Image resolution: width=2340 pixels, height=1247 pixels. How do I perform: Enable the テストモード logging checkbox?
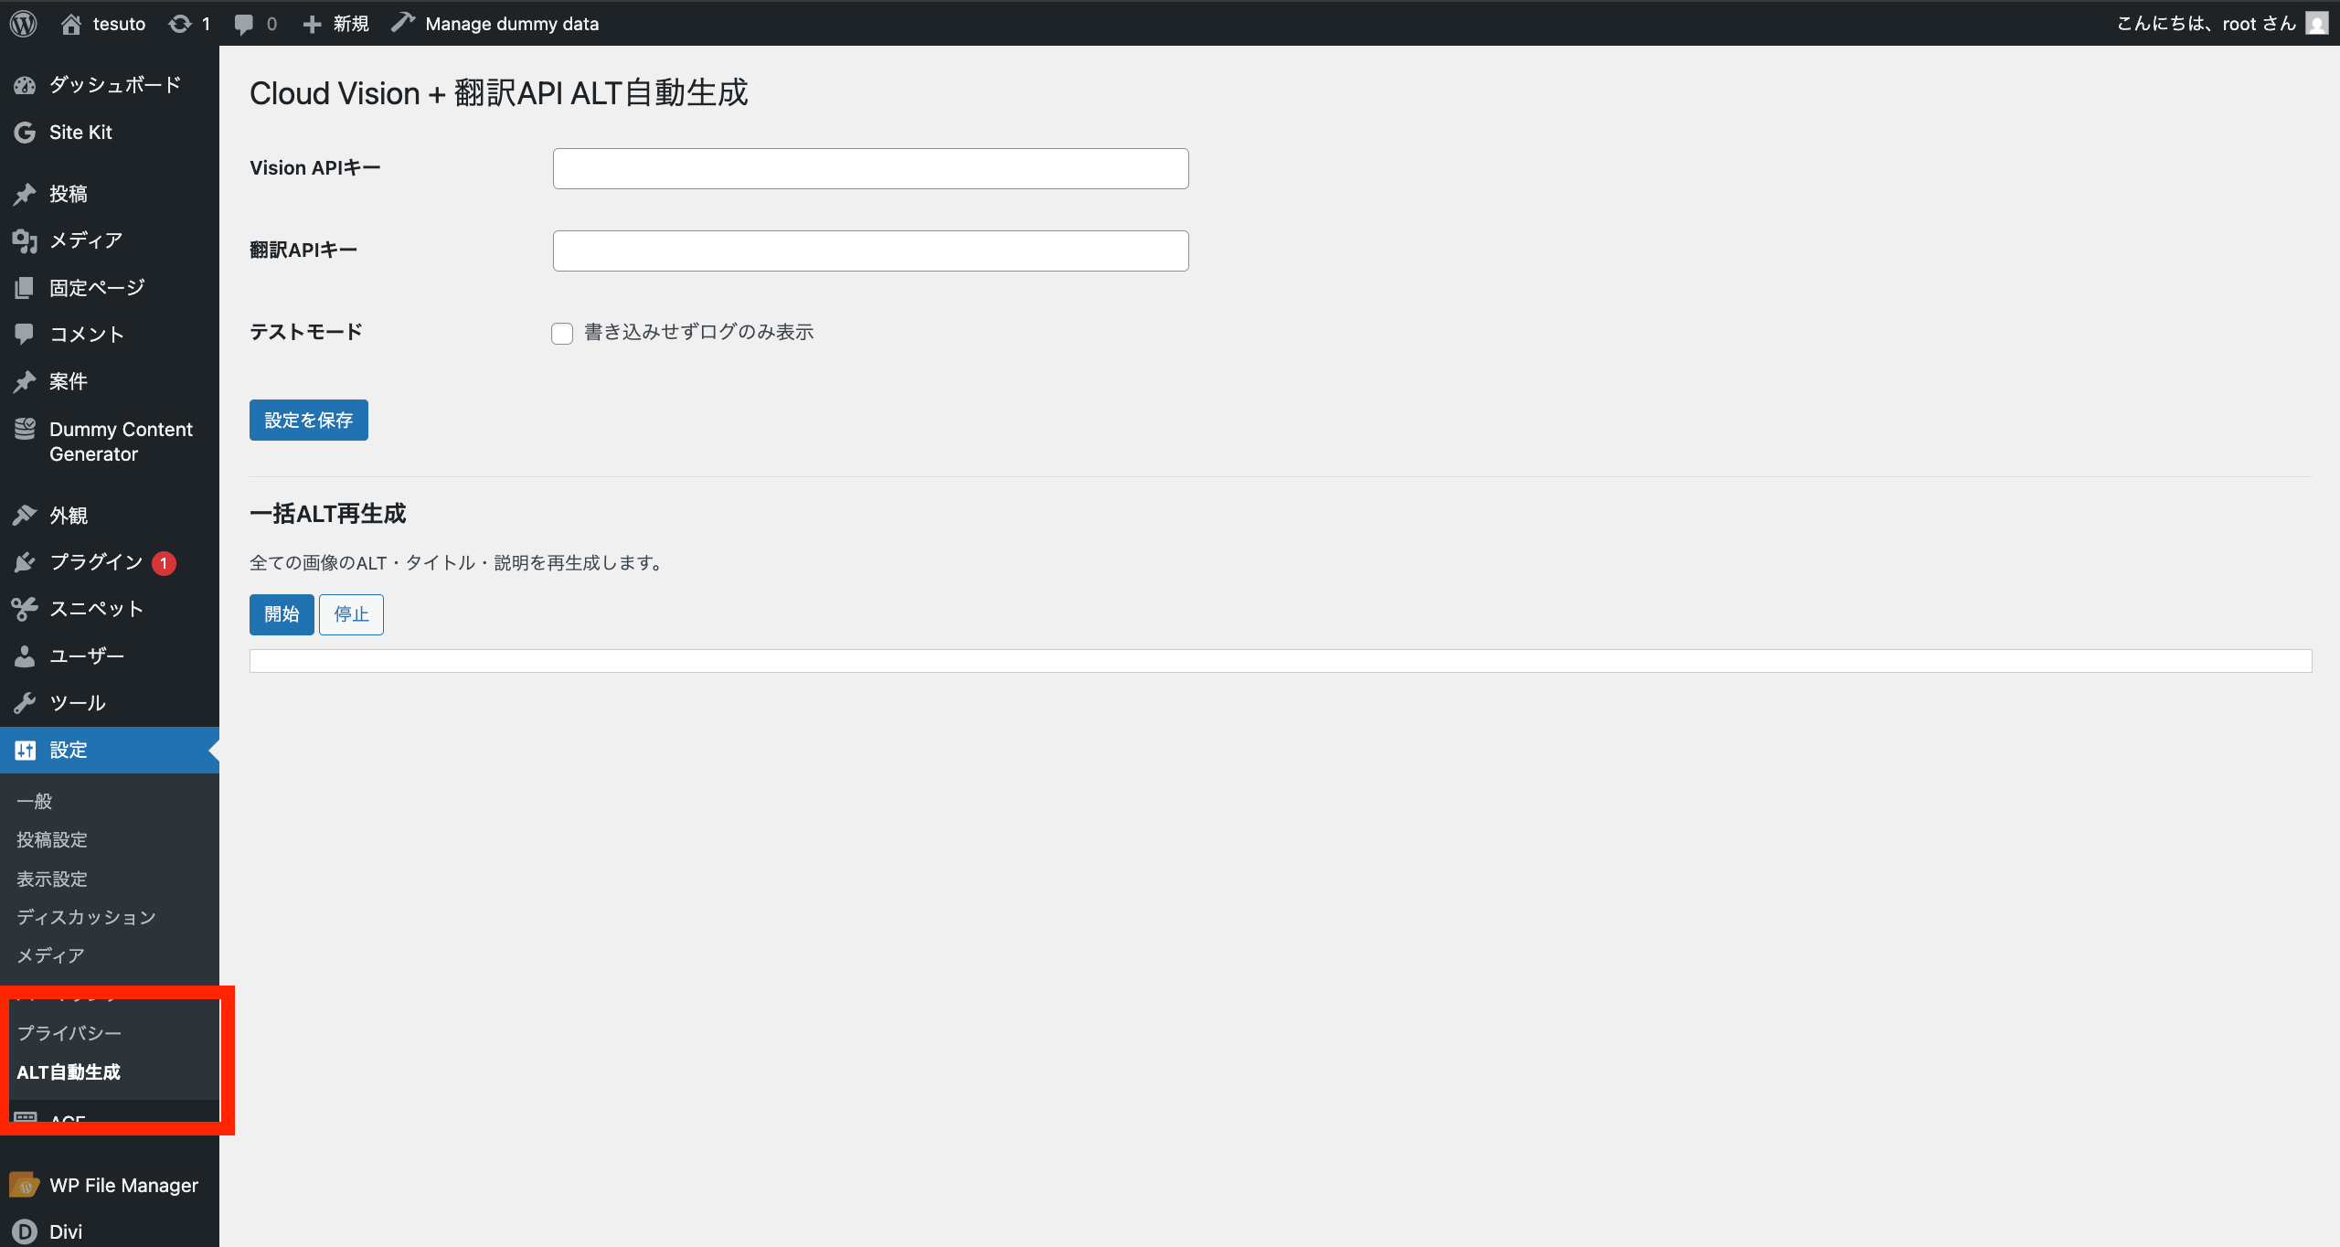click(x=562, y=333)
